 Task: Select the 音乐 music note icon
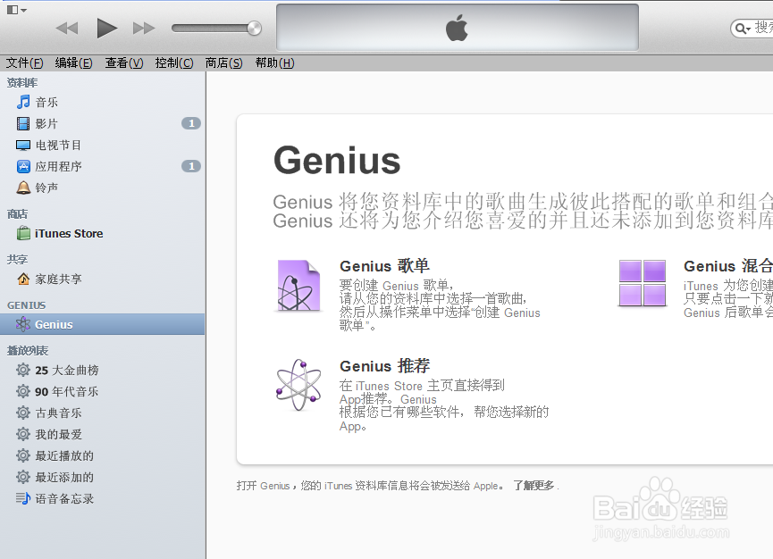tap(23, 102)
